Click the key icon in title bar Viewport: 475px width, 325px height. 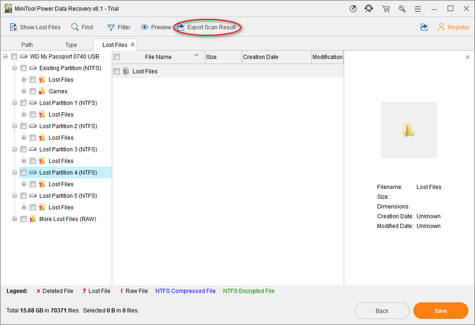click(x=402, y=9)
